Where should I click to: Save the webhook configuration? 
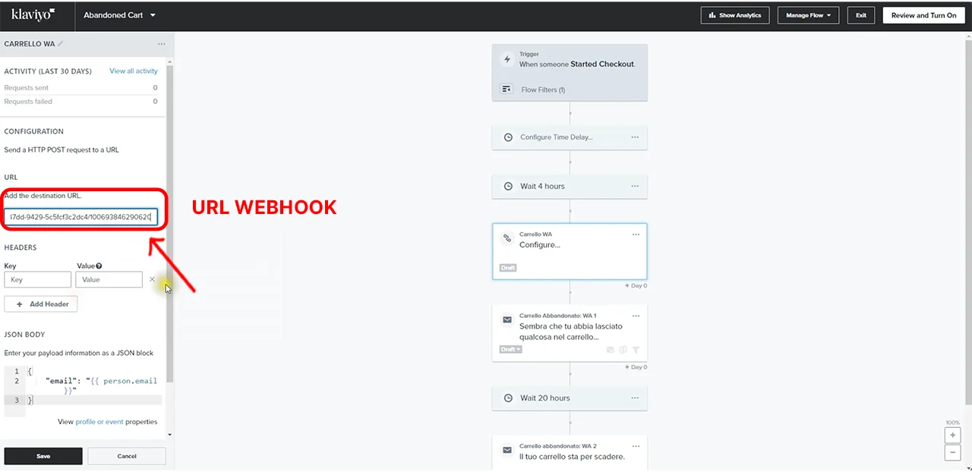pyautogui.click(x=43, y=456)
